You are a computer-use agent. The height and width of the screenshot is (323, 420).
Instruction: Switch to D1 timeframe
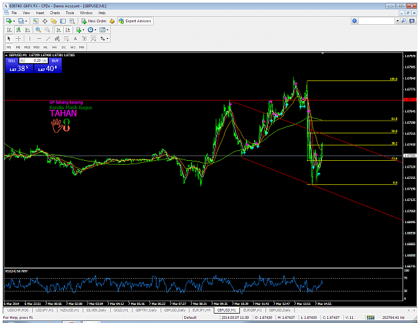coord(63,48)
